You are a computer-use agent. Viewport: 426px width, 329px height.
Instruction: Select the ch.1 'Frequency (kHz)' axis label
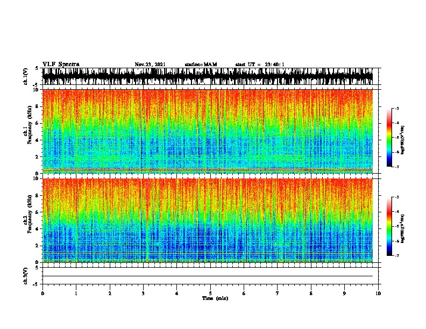30,125
